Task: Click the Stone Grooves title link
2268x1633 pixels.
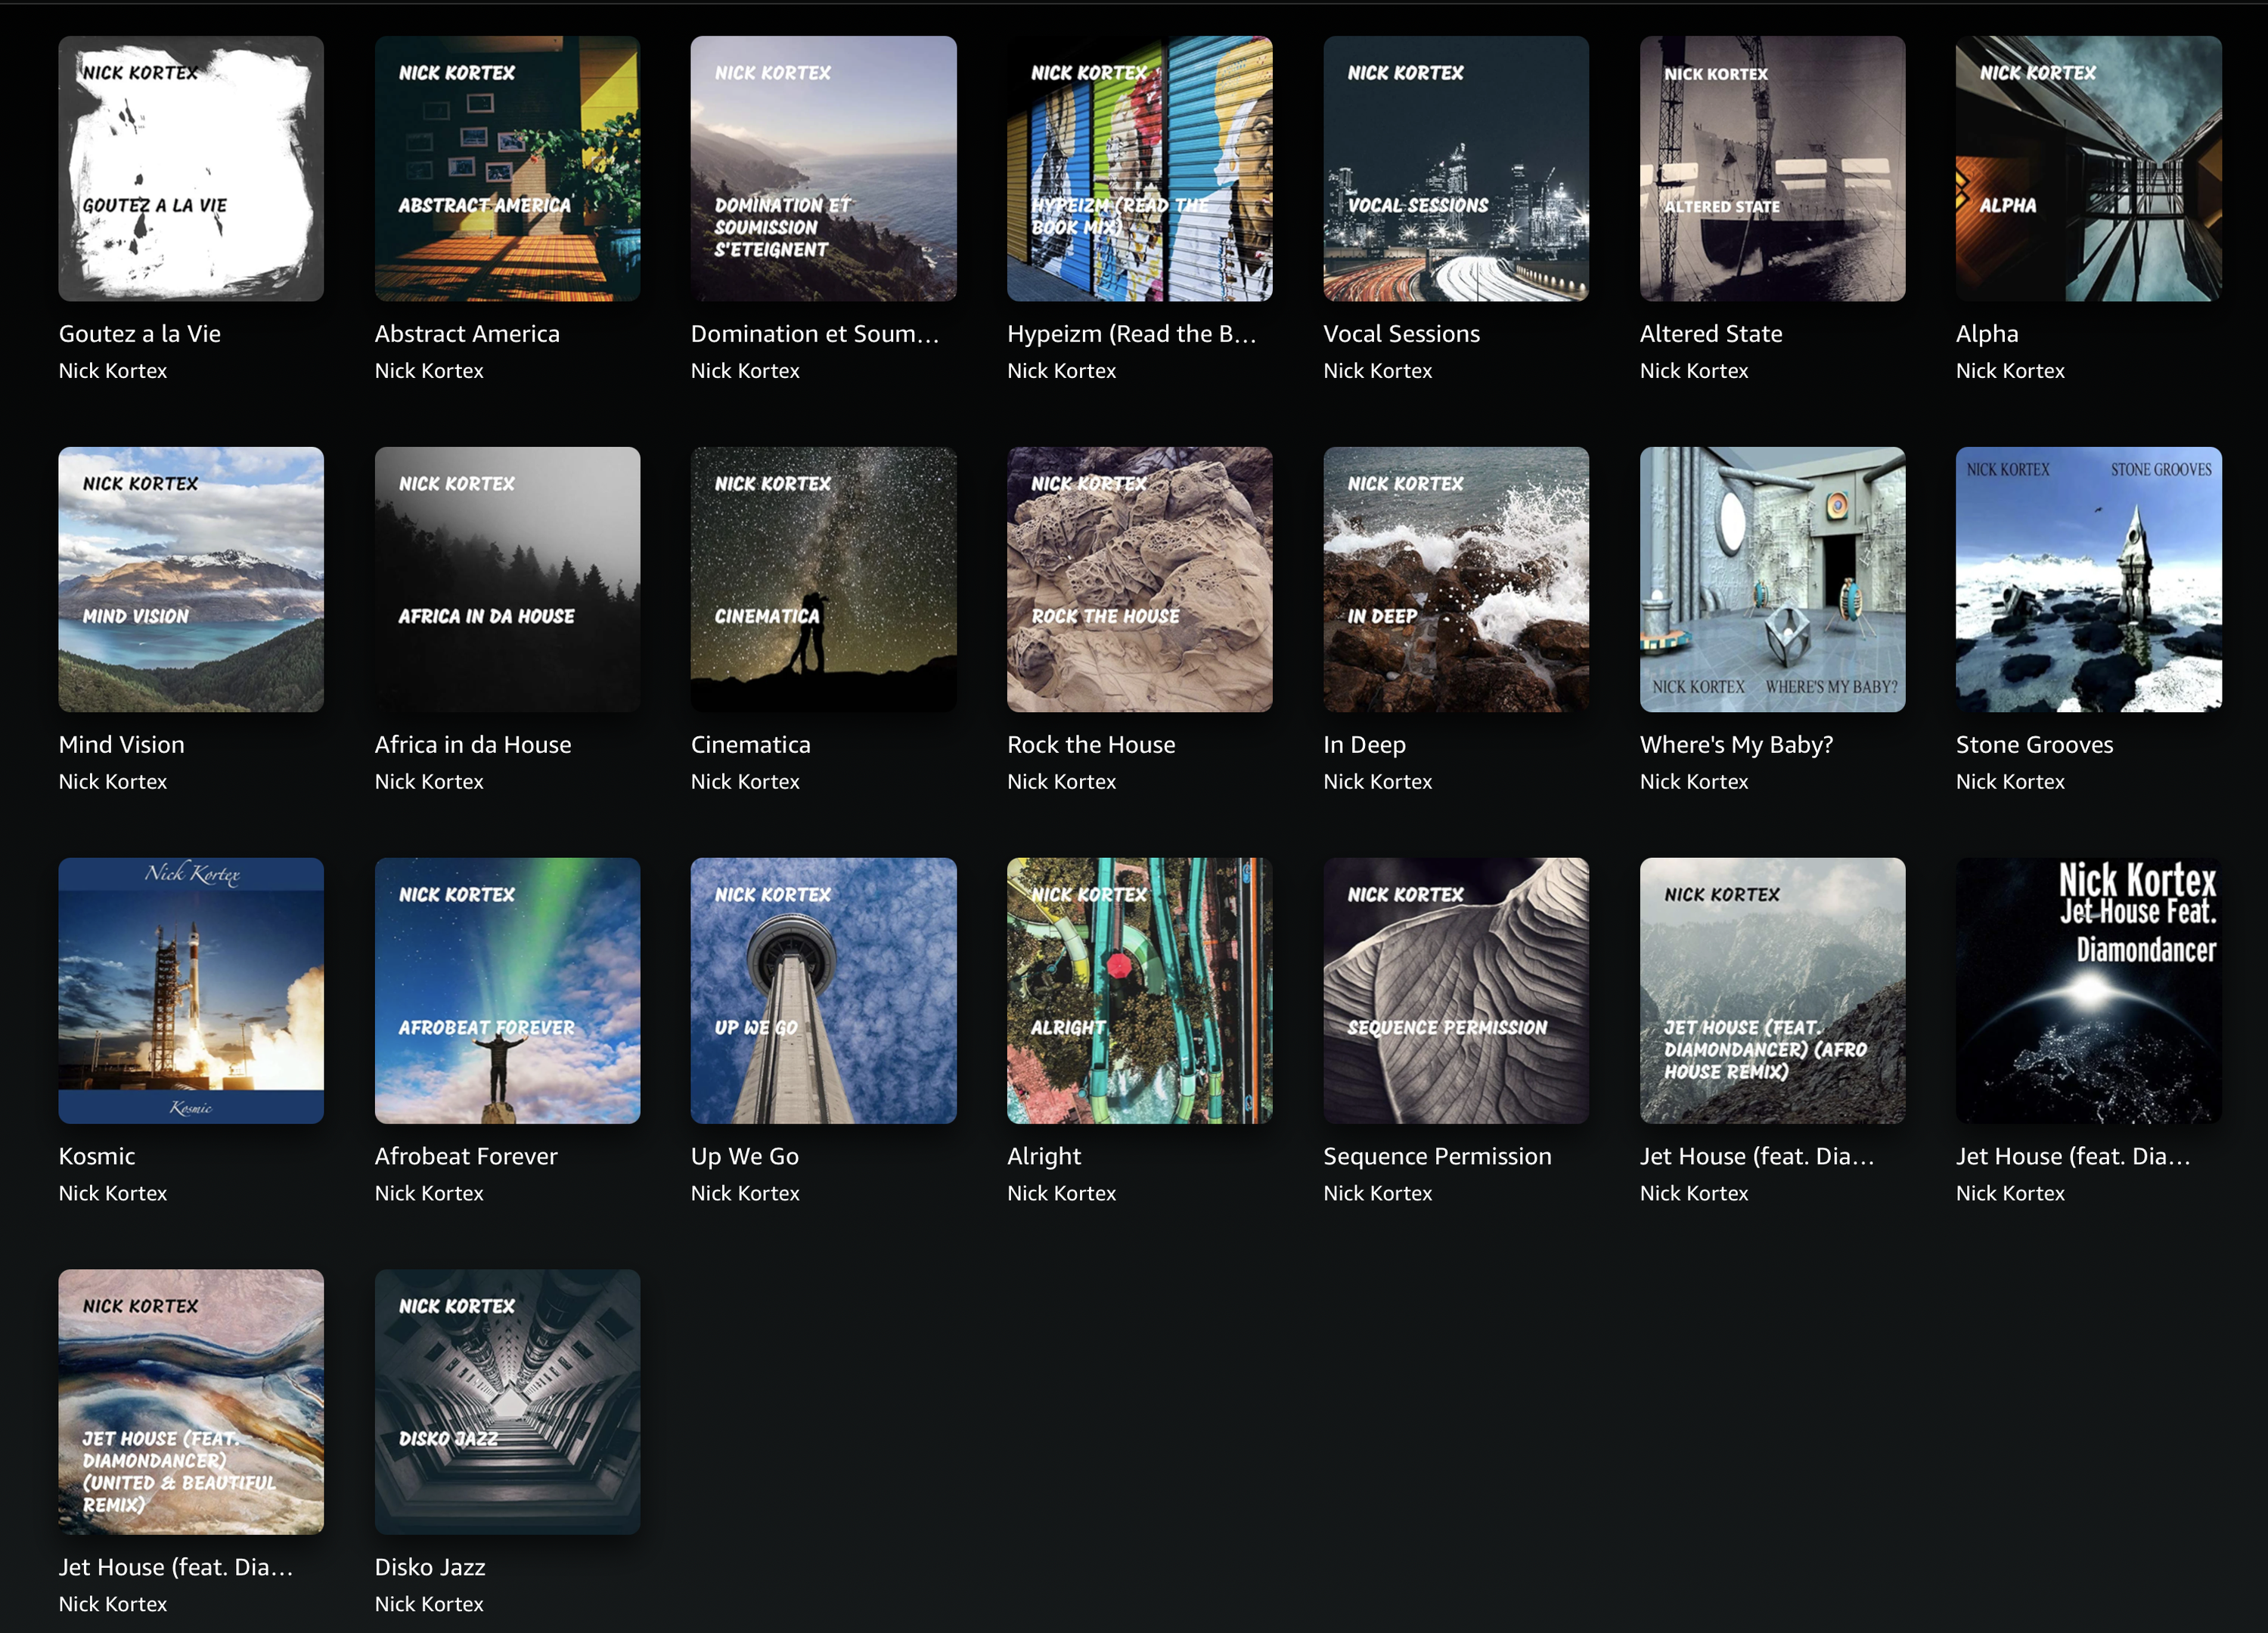Action: coord(2034,745)
